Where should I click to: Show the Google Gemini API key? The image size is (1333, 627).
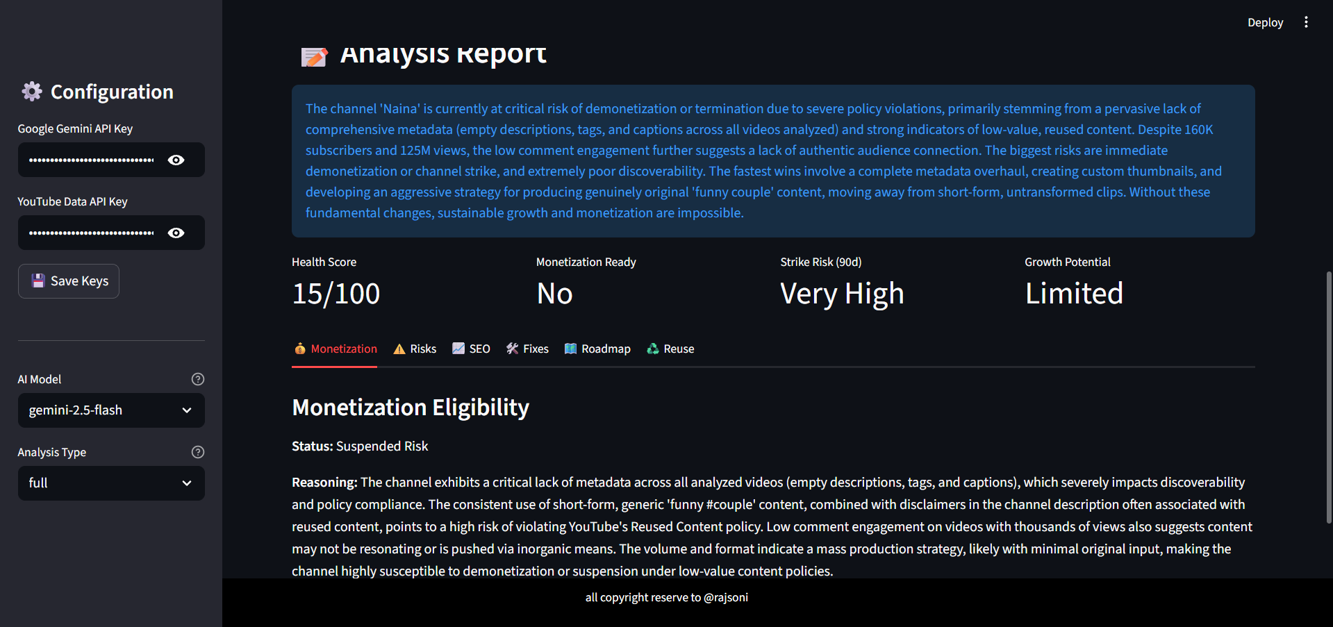click(x=176, y=160)
